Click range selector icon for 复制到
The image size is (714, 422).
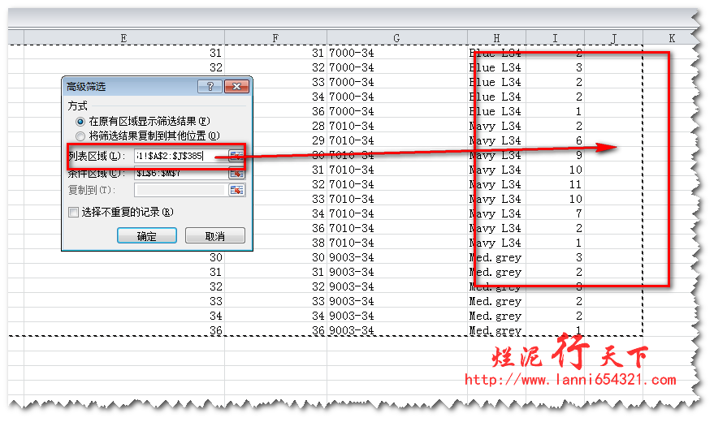point(236,190)
